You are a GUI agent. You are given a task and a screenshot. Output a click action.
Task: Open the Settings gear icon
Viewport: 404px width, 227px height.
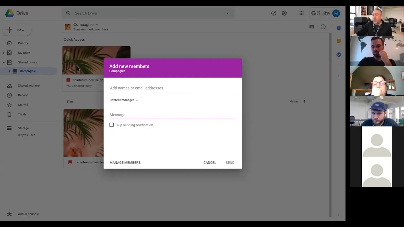284,13
